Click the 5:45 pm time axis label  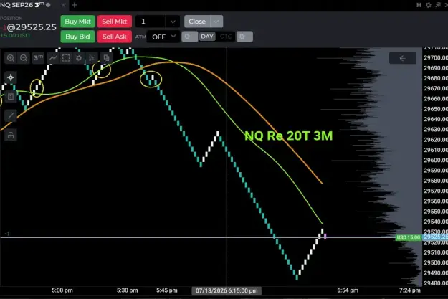(x=167, y=290)
